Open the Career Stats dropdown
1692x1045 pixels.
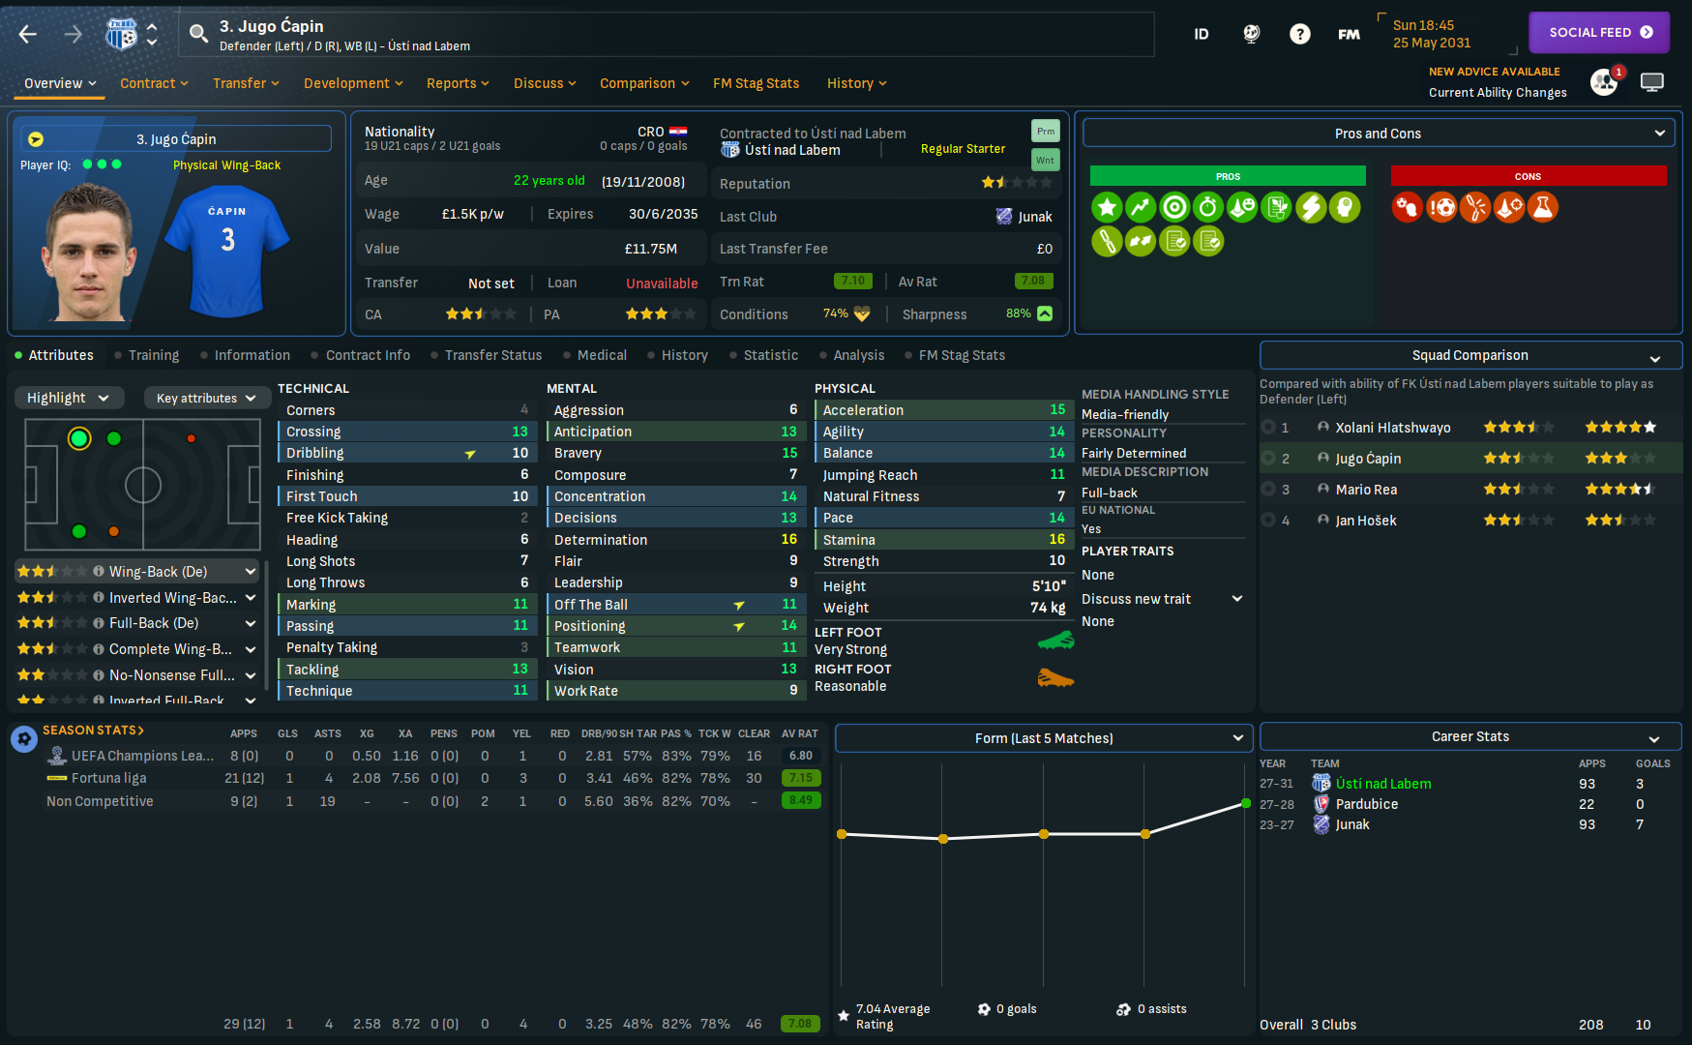(x=1470, y=736)
